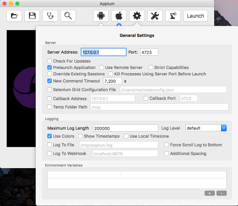Open iOS settings Apple icon
Viewport: 238px width, 206px height.
click(119, 16)
